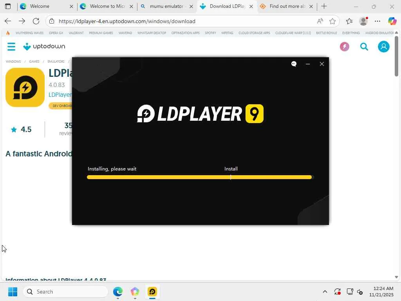Image resolution: width=401 pixels, height=301 pixels.
Task: Click the address bar URL
Action: click(x=127, y=21)
